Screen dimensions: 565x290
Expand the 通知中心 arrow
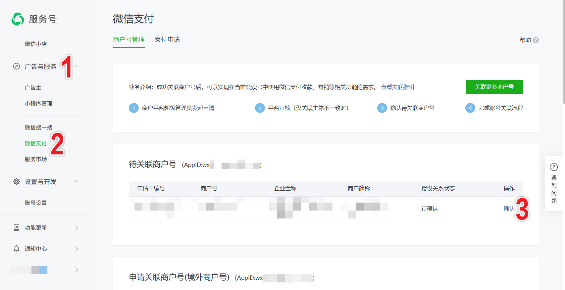77,248
